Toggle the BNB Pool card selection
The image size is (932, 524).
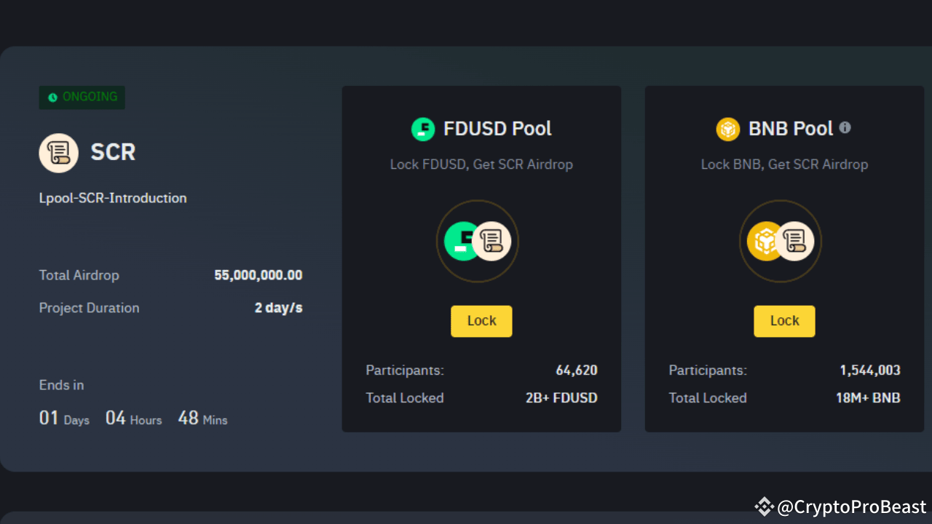coord(784,258)
